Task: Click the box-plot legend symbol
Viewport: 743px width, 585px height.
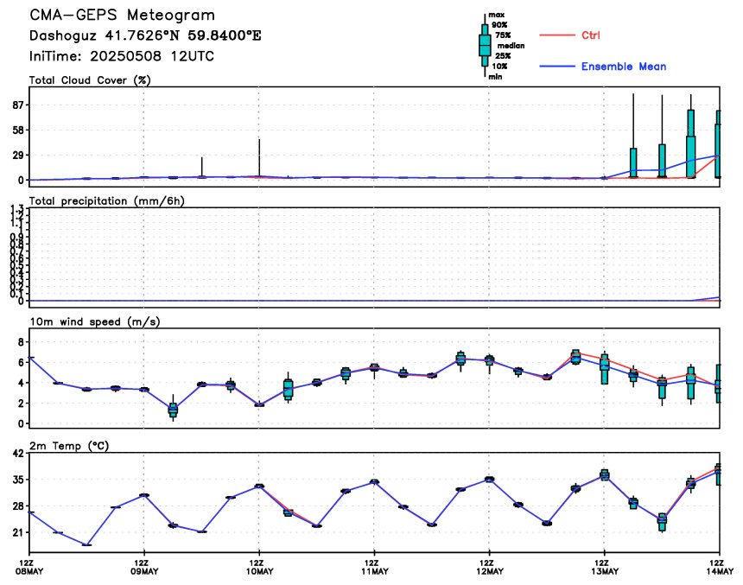Action: point(485,46)
